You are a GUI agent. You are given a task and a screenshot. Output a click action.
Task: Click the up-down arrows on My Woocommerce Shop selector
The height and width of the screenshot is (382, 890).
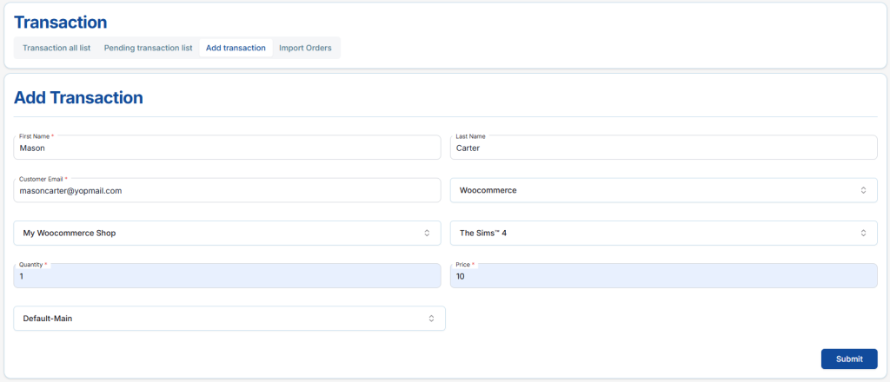[427, 233]
